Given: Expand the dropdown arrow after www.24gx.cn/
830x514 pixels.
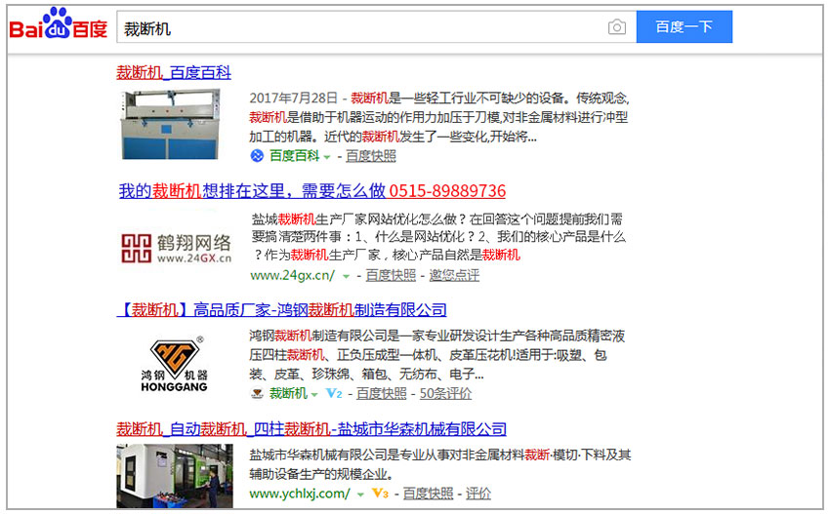Looking at the screenshot, I should [x=346, y=276].
